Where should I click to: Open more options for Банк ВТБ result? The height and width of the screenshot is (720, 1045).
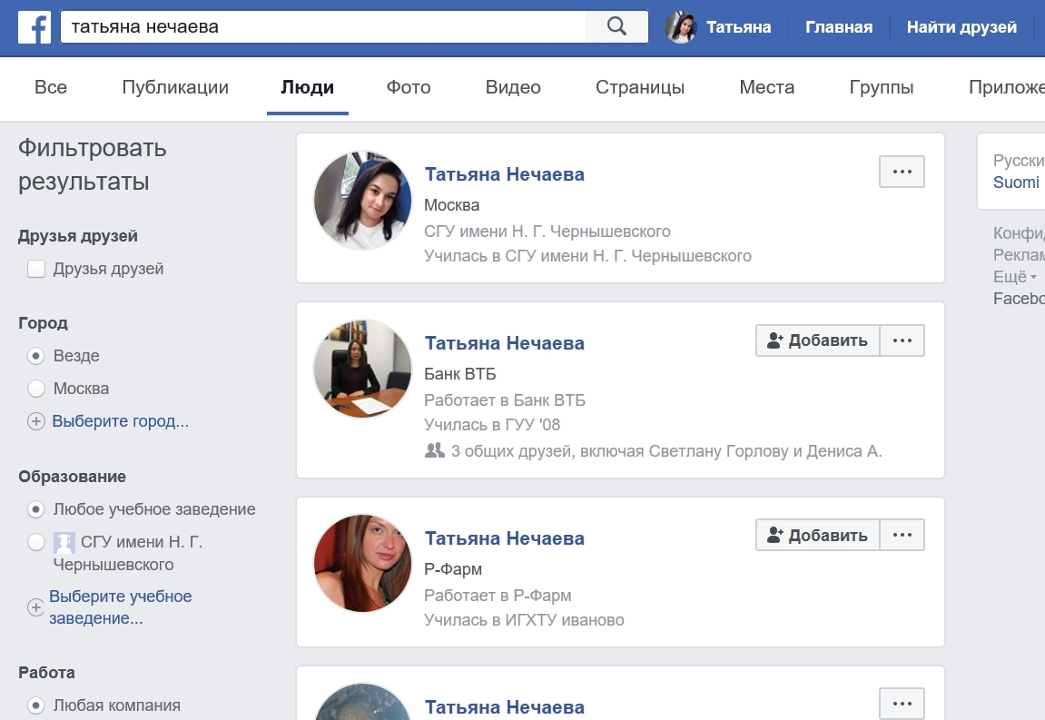(x=902, y=340)
